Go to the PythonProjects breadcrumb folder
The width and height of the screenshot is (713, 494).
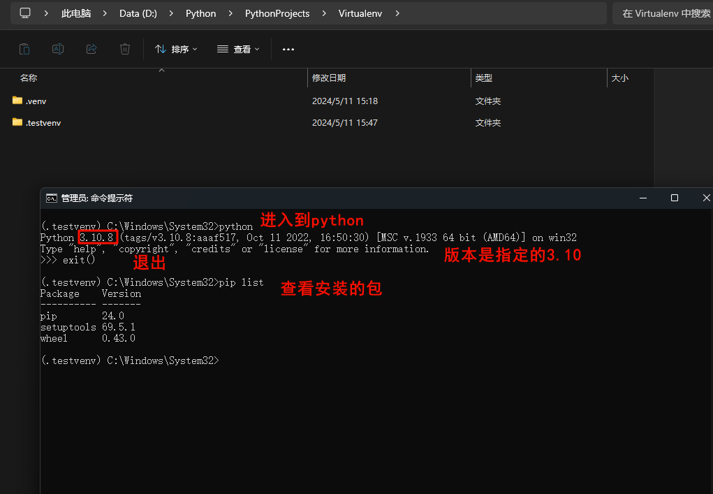(277, 14)
